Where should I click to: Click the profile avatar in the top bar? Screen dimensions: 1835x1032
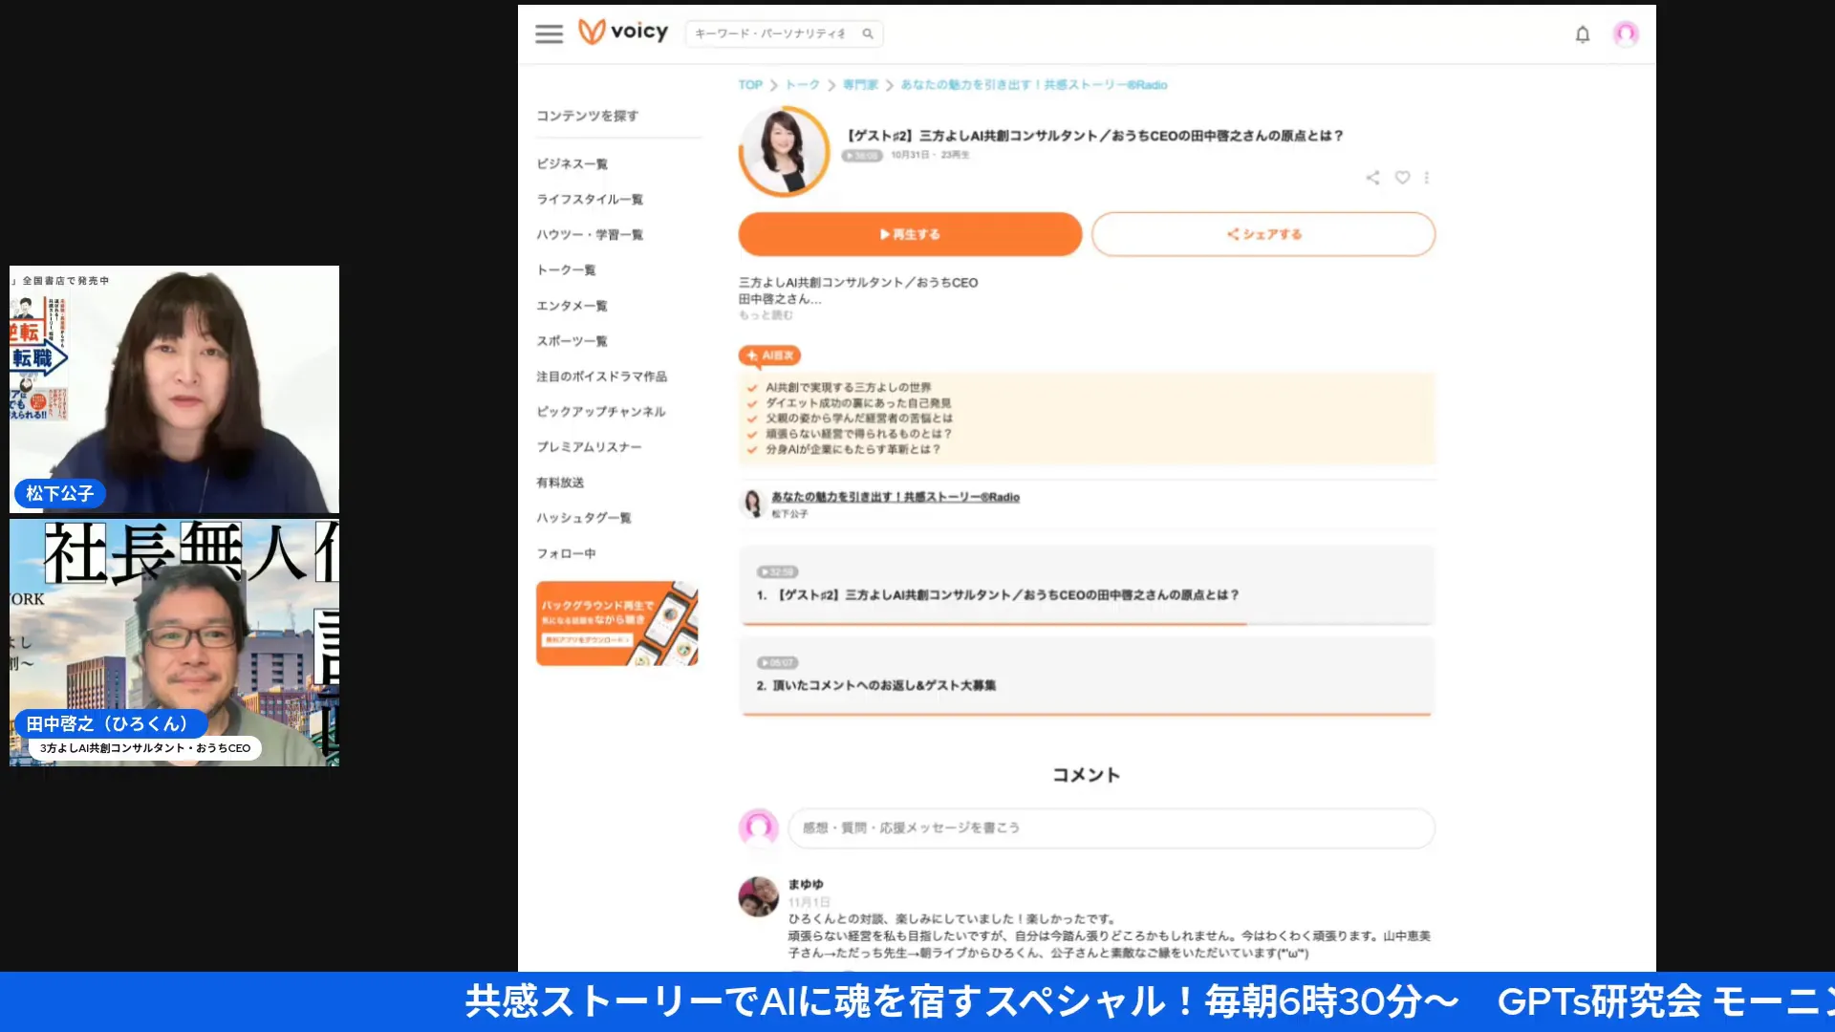coord(1625,34)
